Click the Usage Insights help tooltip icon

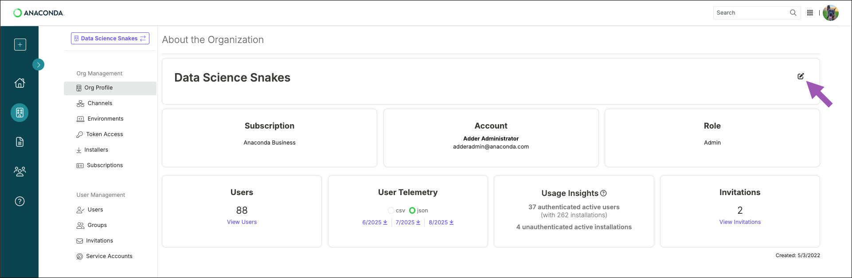603,193
